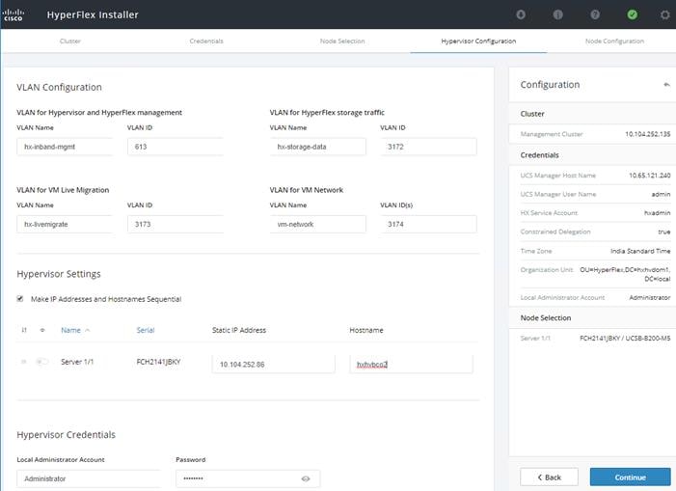The height and width of the screenshot is (491, 676).
Task: Click the storage traffic VLAN ID field
Action: pos(428,147)
